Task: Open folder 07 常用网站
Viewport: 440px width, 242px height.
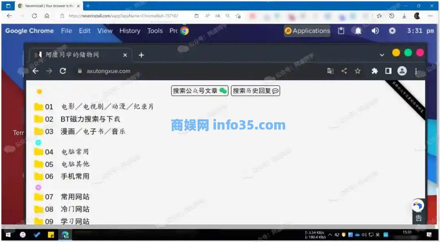Action: pos(62,197)
